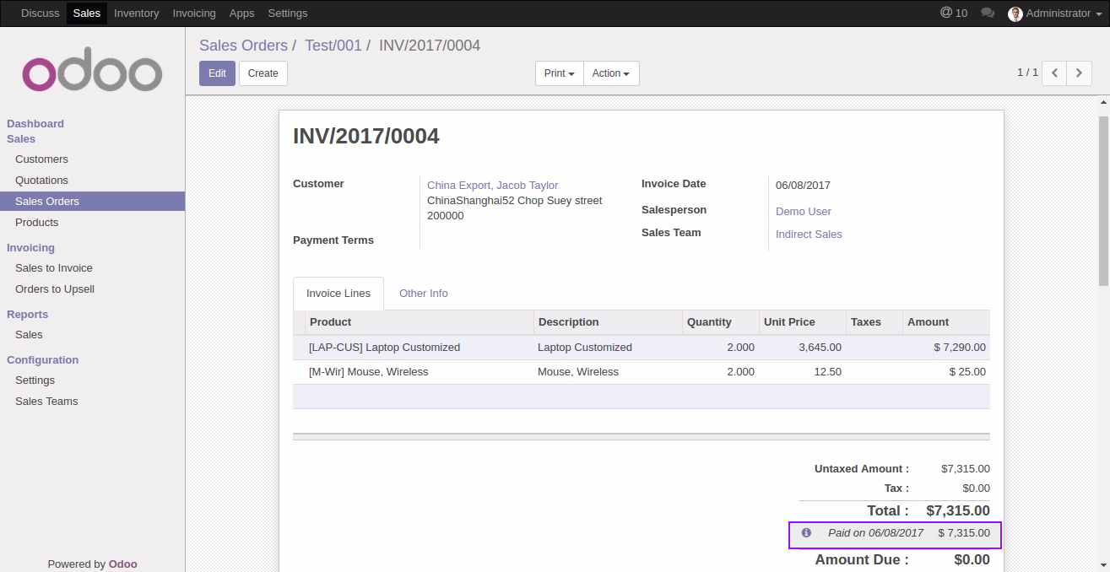The height and width of the screenshot is (572, 1110).
Task: Select the [LAP-CUS] Laptop Customized product cell
Action: point(420,348)
